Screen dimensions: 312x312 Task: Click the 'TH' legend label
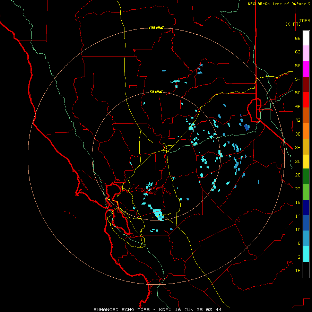tap(298, 271)
